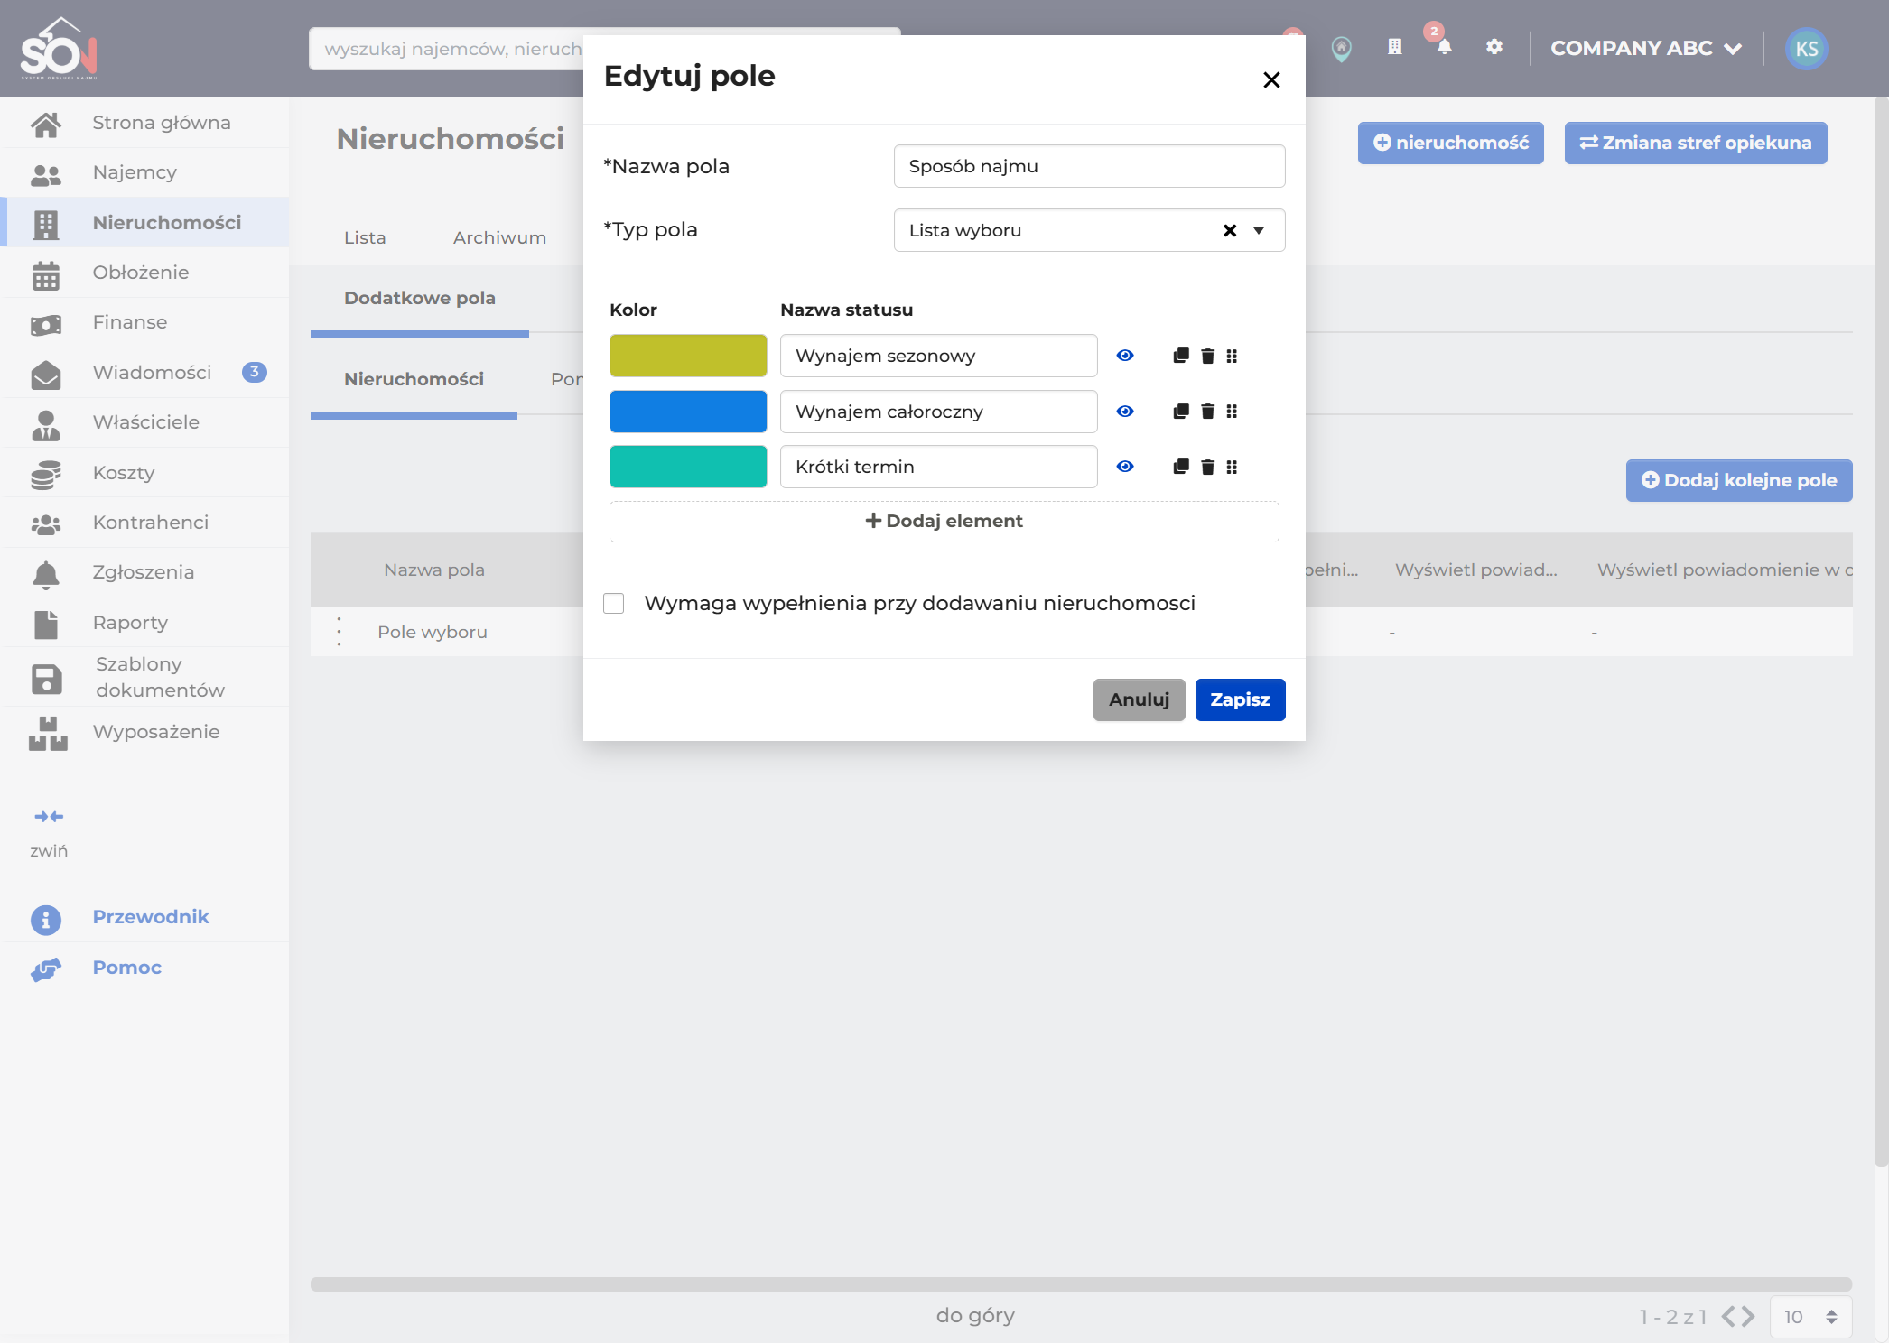
Task: Close the Edytuj pole dialog
Action: (x=1271, y=80)
